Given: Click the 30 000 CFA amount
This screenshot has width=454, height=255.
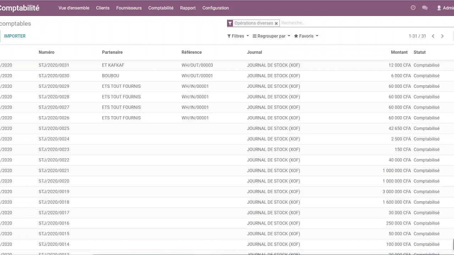Looking at the screenshot, I should point(400,213).
